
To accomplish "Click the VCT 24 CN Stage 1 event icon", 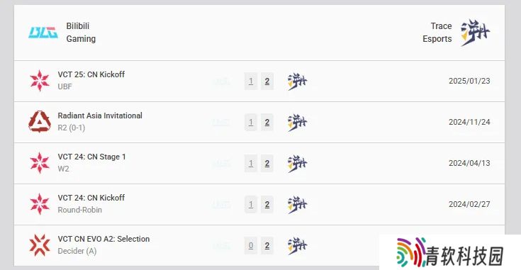I will (40, 163).
